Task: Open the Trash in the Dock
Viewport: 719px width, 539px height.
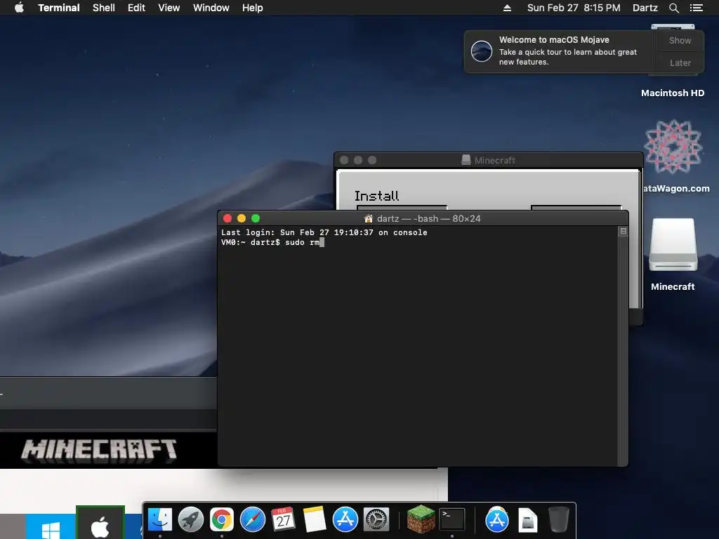Action: pos(558,519)
